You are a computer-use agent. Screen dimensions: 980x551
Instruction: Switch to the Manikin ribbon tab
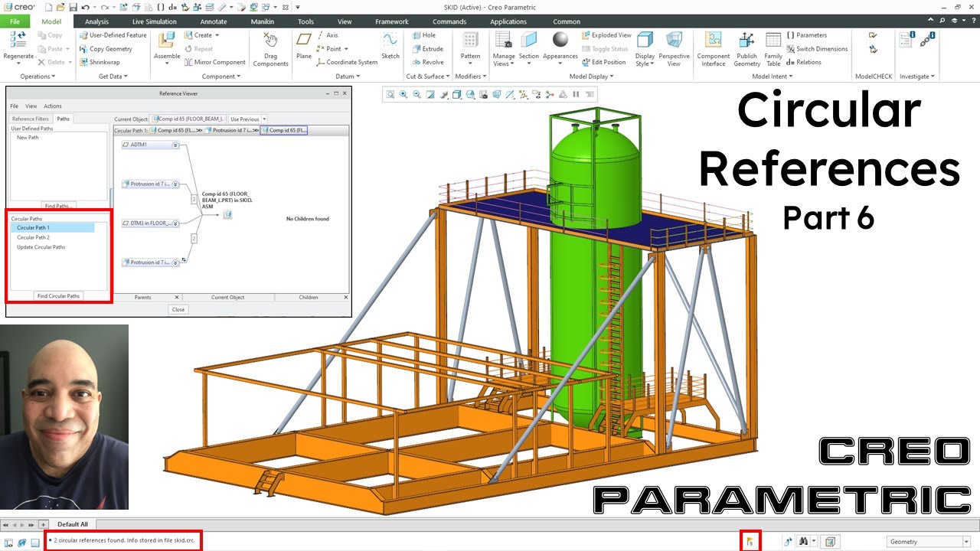[x=263, y=21]
